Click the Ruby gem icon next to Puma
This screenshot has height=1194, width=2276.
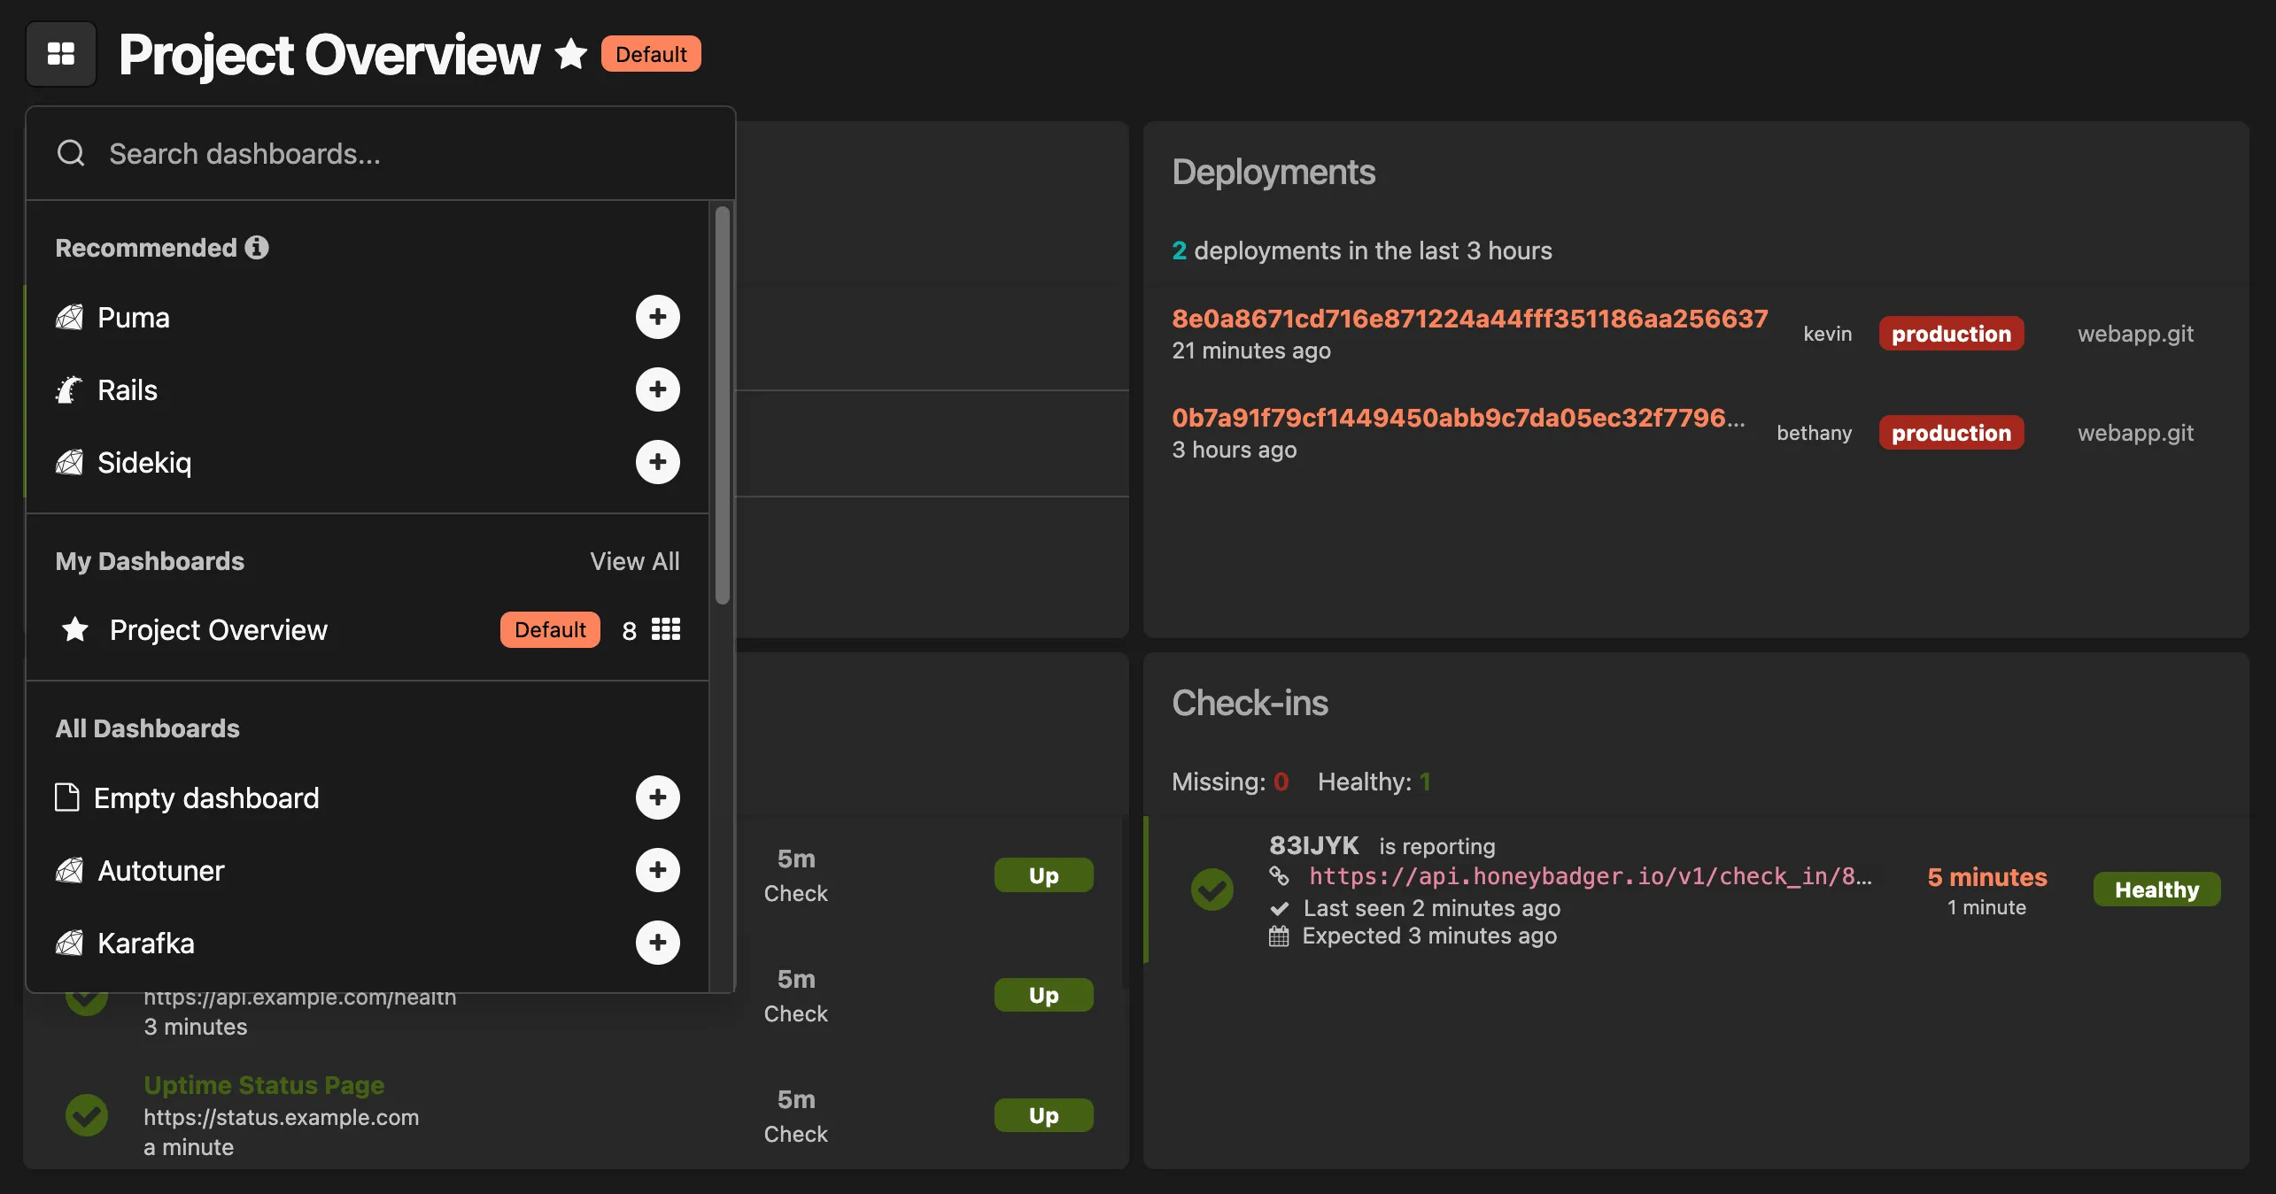pyautogui.click(x=69, y=317)
